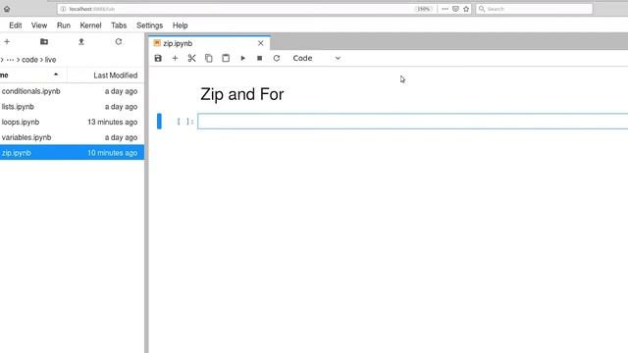Screen dimensions: 628x353
Task: Focus the browser Search box
Action: click(534, 9)
